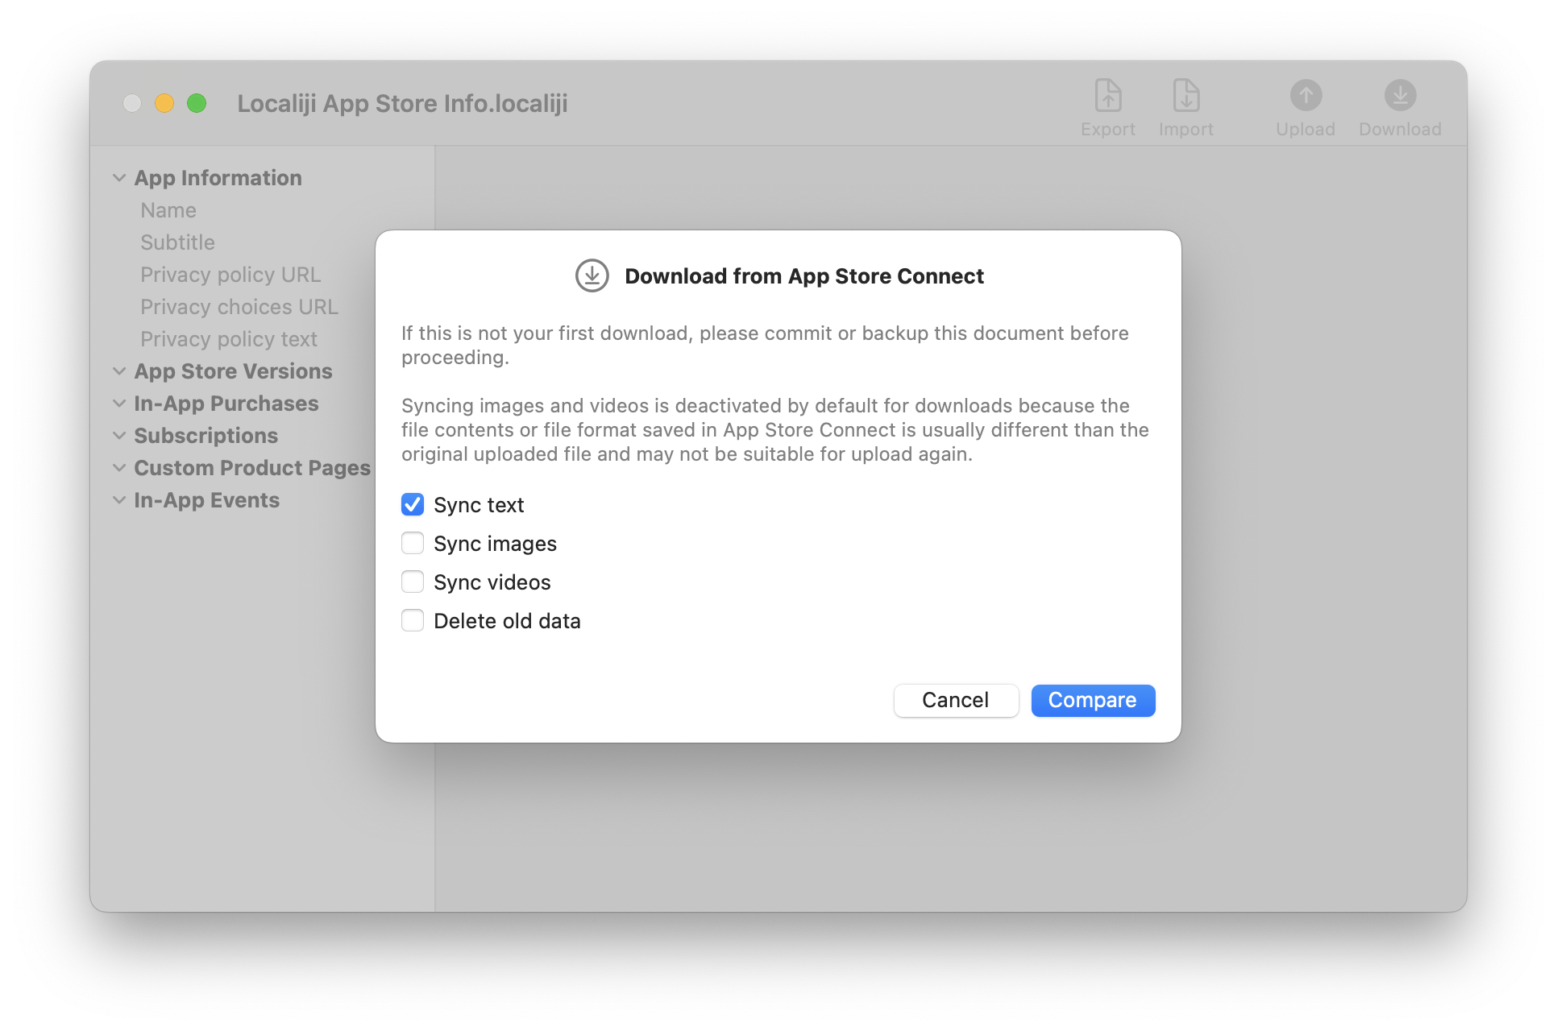
Task: Toggle the Subscriptions chevron
Action: point(119,436)
